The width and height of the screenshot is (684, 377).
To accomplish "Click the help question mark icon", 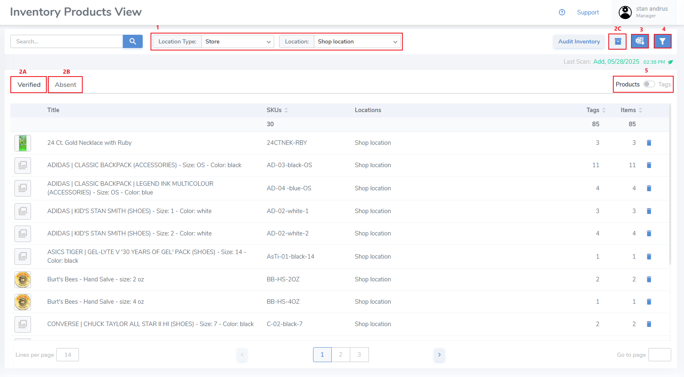I will click(x=562, y=12).
